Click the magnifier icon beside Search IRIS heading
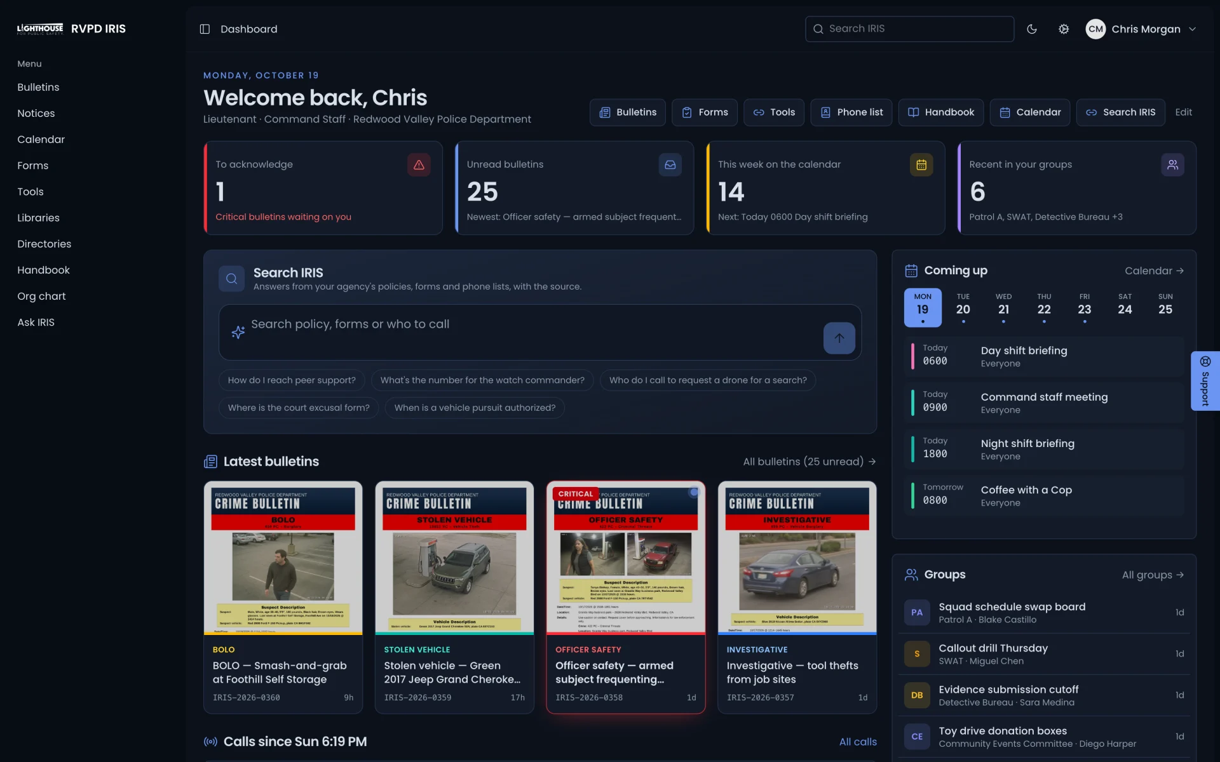1220x762 pixels. click(231, 279)
